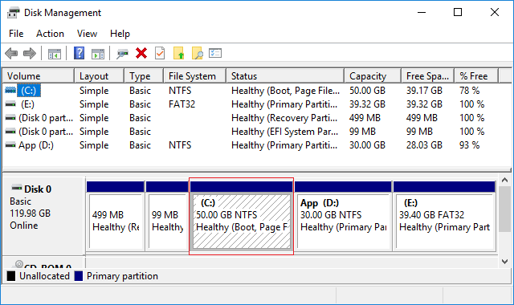Open the File menu
This screenshot has width=514, height=305.
coord(16,34)
